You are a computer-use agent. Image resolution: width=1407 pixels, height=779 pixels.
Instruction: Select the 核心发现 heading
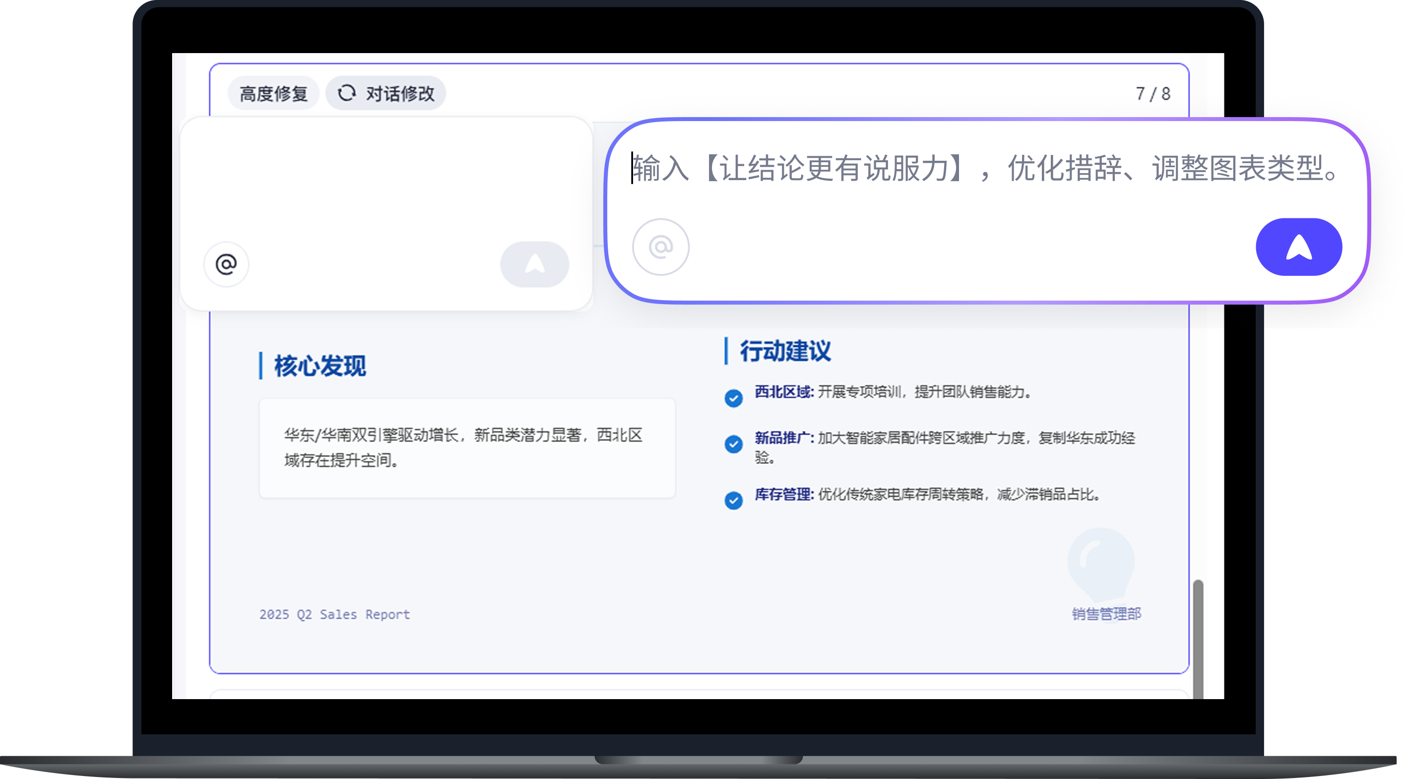coord(320,366)
